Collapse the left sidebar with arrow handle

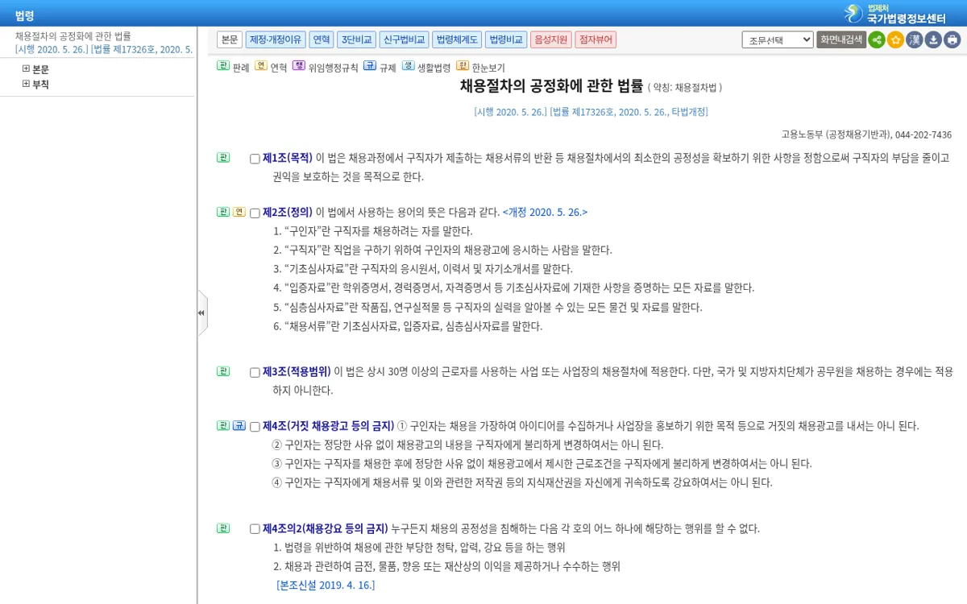[x=201, y=313]
